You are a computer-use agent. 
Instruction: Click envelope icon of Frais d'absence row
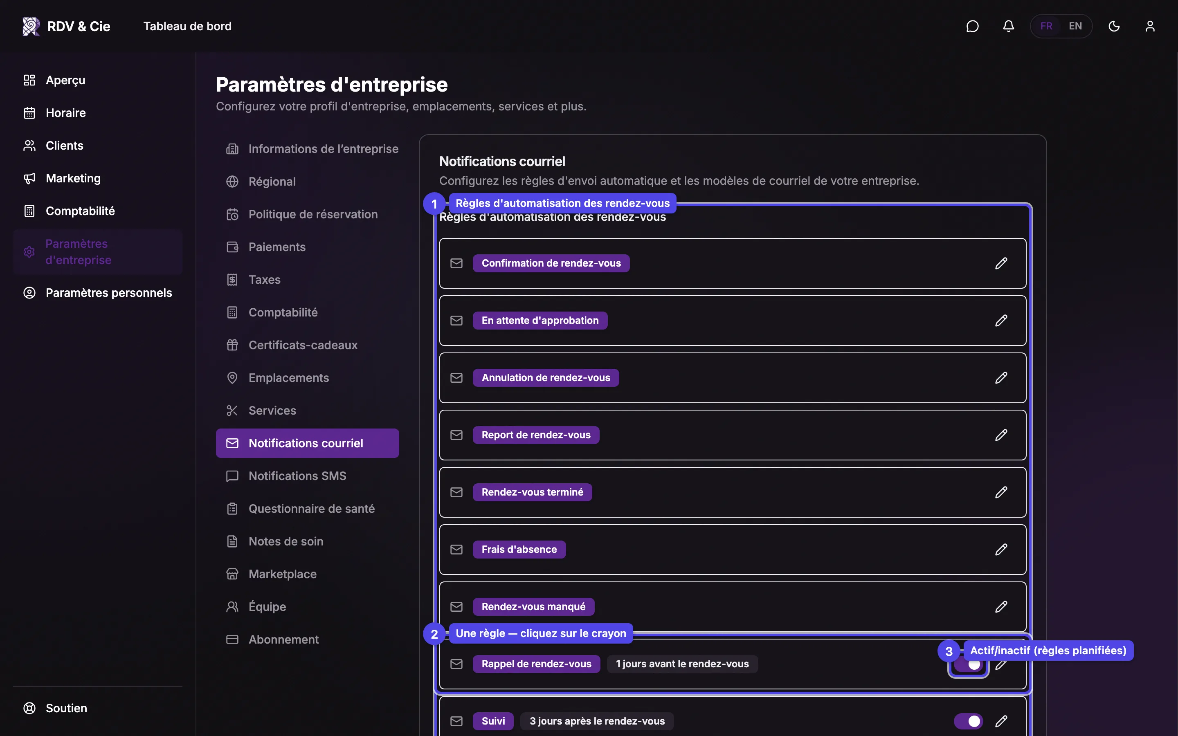click(x=456, y=550)
